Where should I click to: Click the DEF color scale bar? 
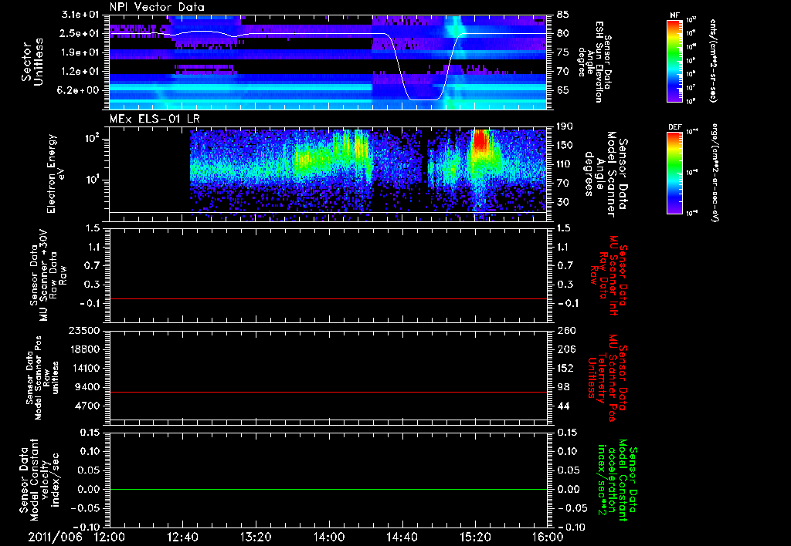click(x=675, y=172)
